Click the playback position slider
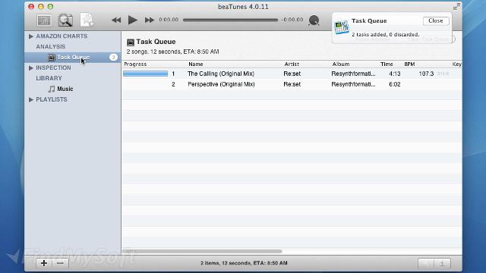The height and width of the screenshot is (273, 486). [230, 20]
